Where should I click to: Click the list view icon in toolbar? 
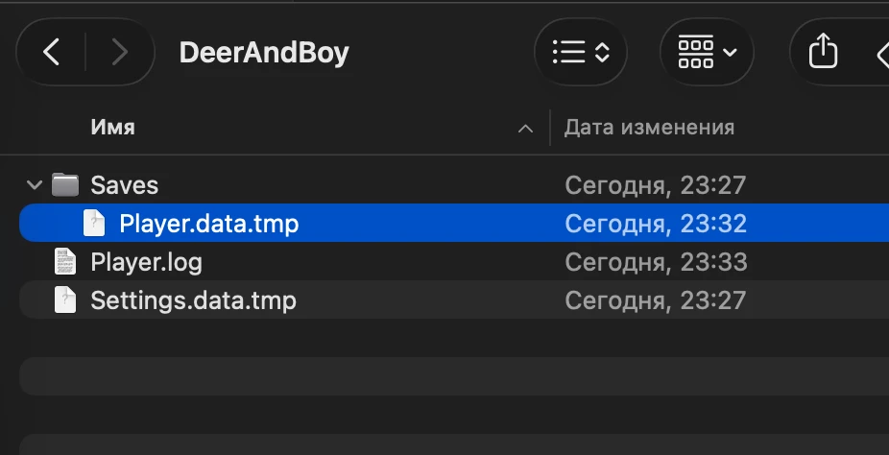568,52
